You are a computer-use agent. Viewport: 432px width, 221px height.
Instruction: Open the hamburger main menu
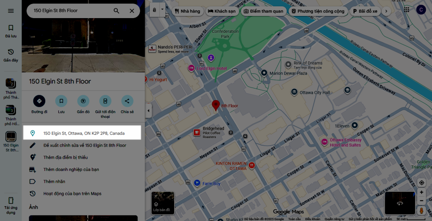(x=11, y=11)
